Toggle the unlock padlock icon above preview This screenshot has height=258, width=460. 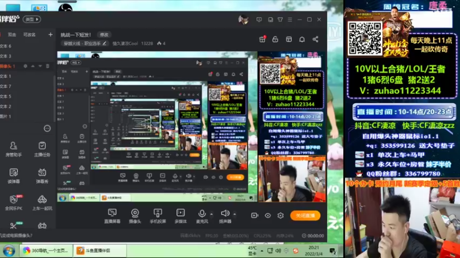click(x=275, y=39)
